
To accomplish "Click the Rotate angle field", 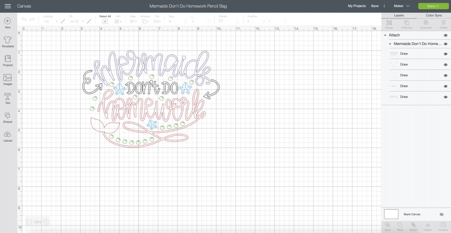I will point(232,21).
